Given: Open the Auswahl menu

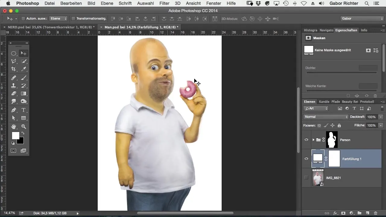Looking at the screenshot, I should click(x=145, y=3).
